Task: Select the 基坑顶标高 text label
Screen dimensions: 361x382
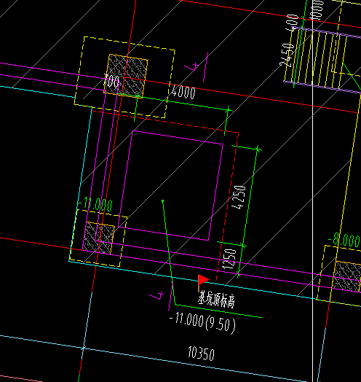Action: [216, 300]
